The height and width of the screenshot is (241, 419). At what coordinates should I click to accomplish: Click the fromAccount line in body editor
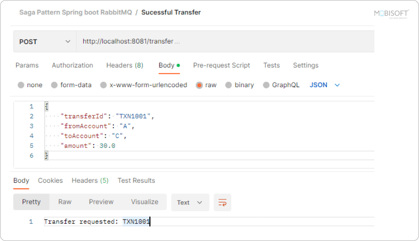pyautogui.click(x=97, y=126)
